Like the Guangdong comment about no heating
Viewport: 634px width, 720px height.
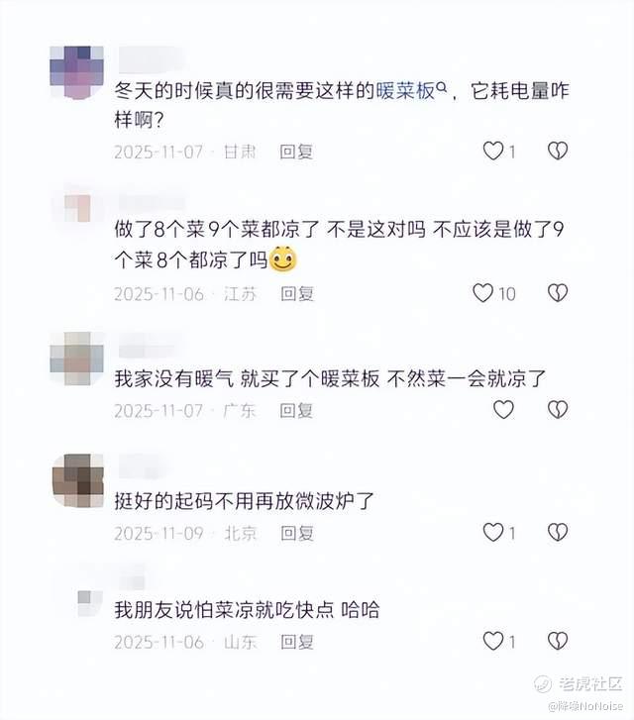[503, 410]
